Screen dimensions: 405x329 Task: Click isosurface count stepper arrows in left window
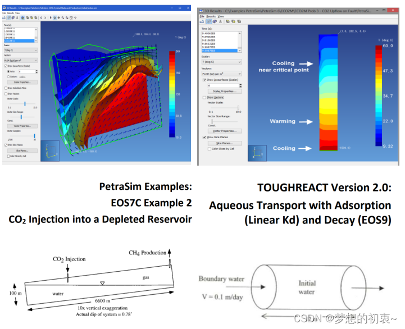(x=37, y=71)
